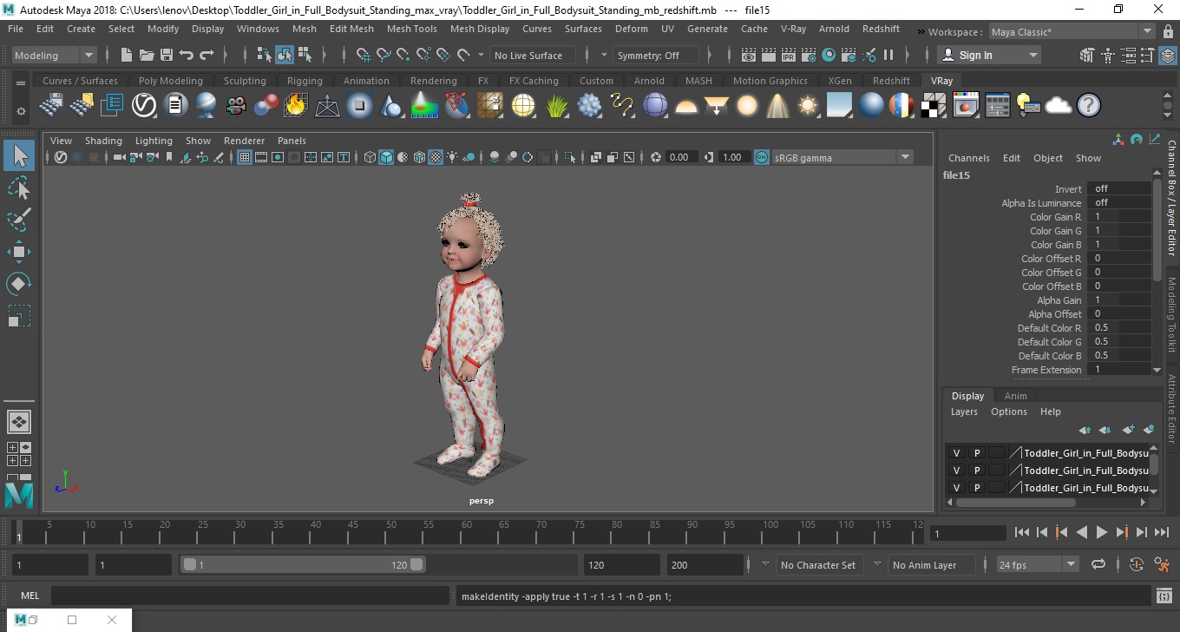This screenshot has width=1180, height=632.
Task: Open the Redshift menu in menu bar
Action: point(881,29)
